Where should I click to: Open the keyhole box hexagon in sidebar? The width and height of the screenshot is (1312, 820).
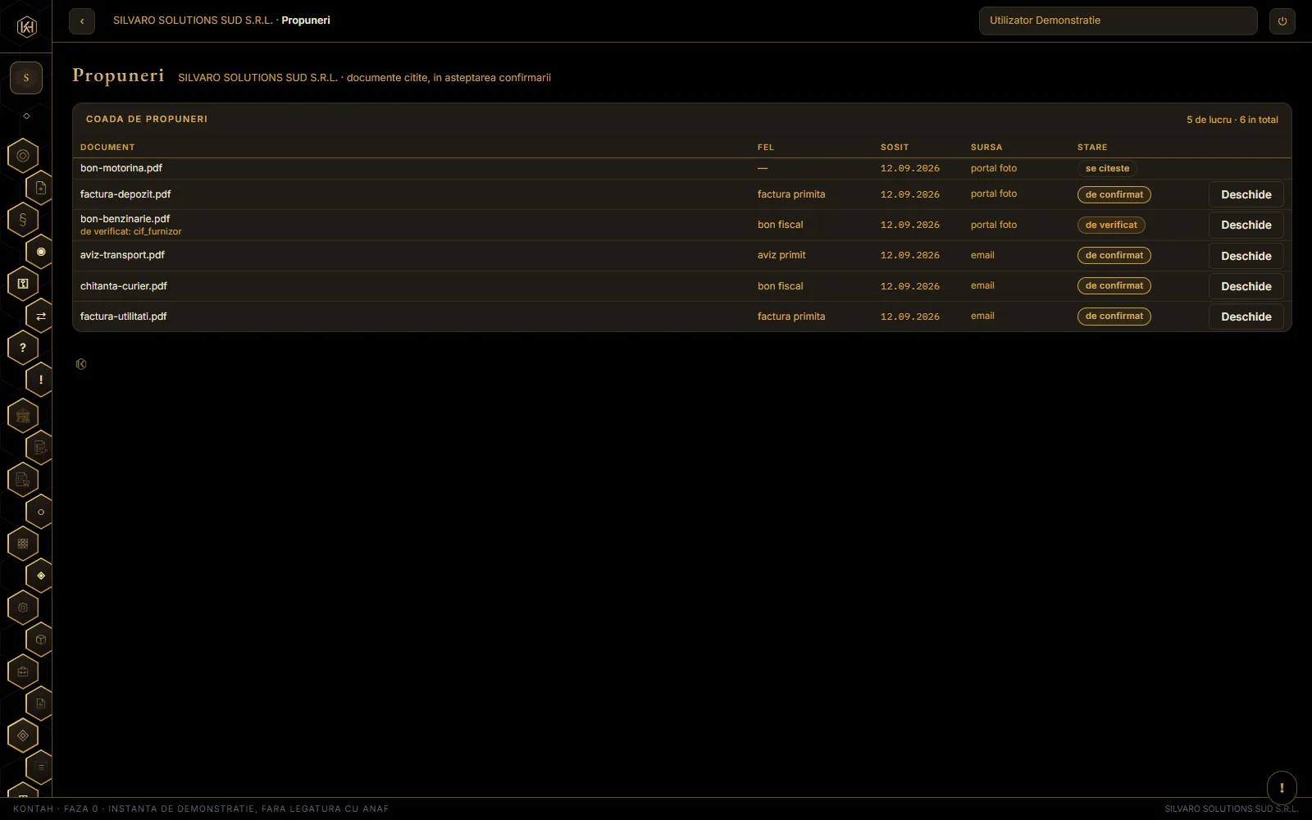23,284
